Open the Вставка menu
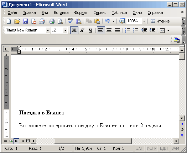187x153 pixels. pos(61,13)
